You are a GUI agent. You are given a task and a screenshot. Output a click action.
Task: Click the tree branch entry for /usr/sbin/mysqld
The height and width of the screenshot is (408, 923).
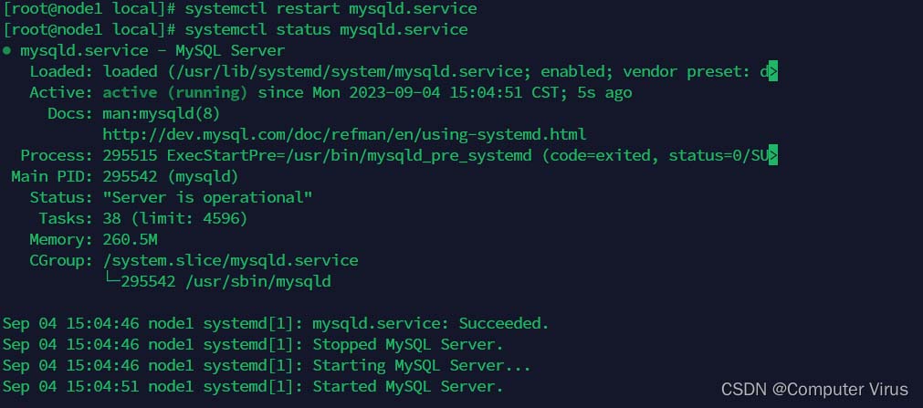coord(226,282)
